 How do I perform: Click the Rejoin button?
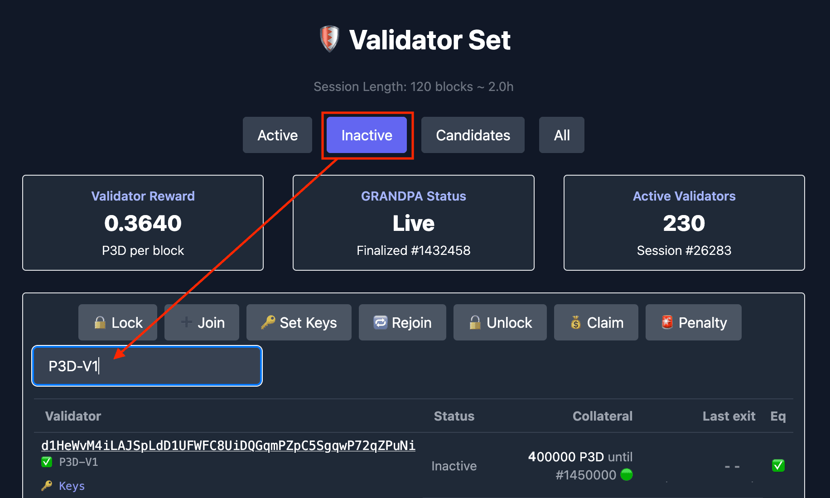tap(402, 322)
